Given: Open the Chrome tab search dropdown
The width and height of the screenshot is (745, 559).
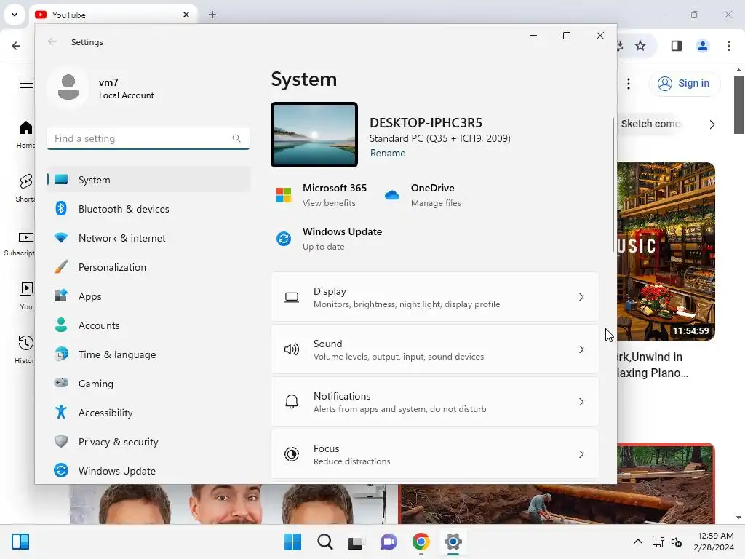Looking at the screenshot, I should (x=15, y=15).
